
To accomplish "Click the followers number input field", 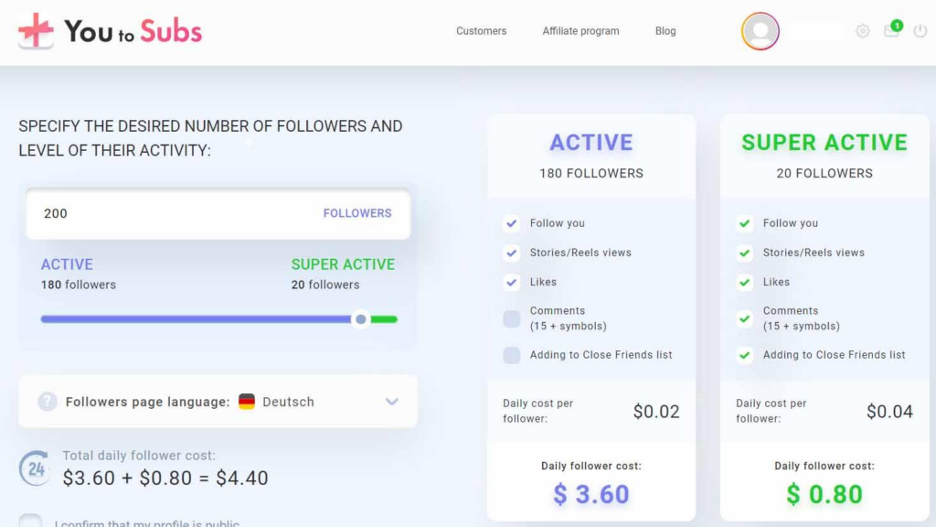I will pos(218,214).
